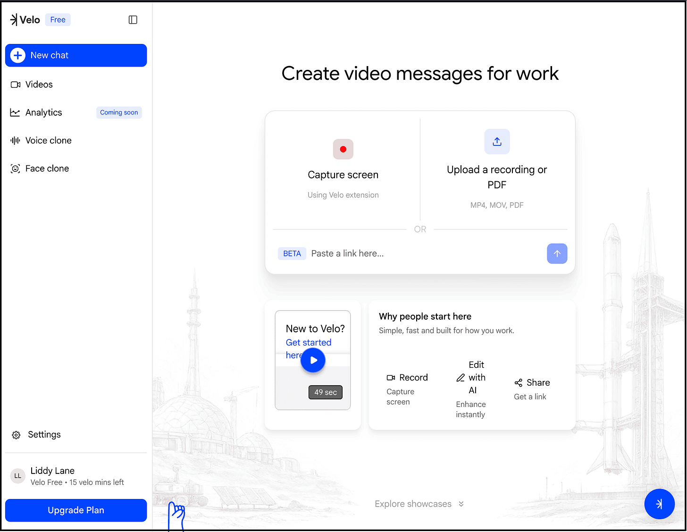Play the New to Velo intro video
The height and width of the screenshot is (532, 687).
coord(313,360)
